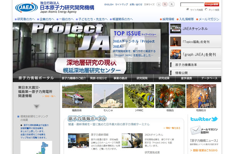This screenshot has height=154, width=235.
Task: Open メールマガジン配信中! link
Action: [209, 131]
